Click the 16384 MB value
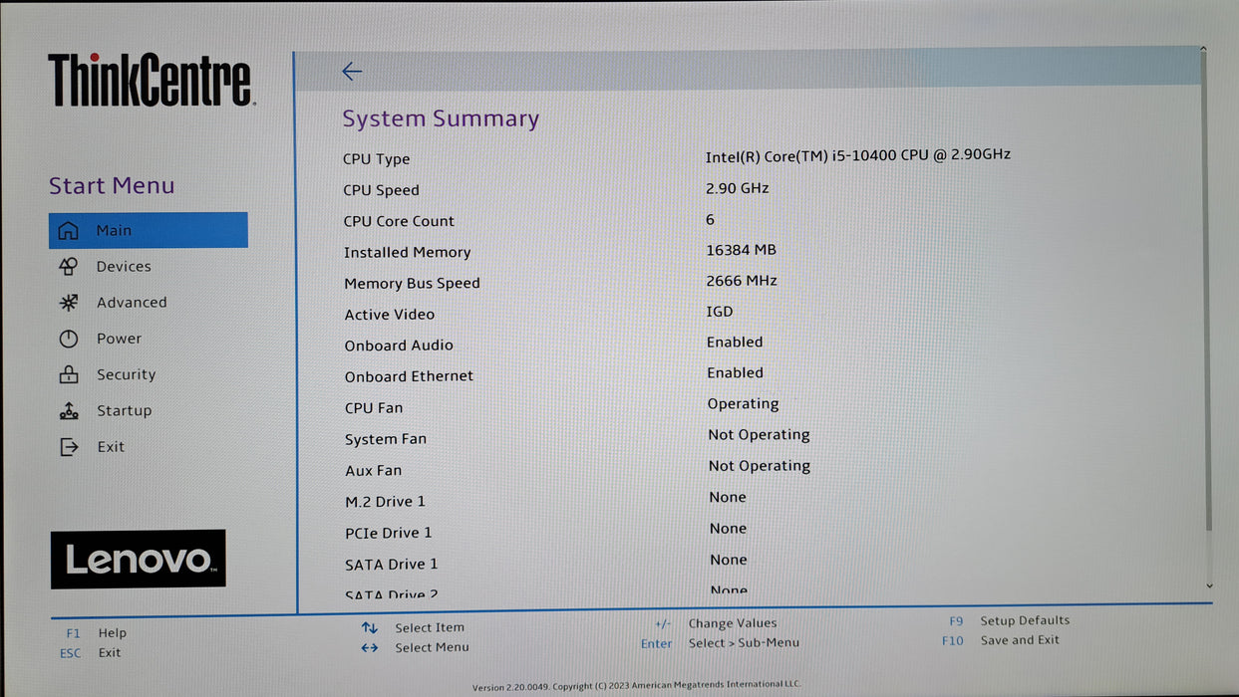The image size is (1239, 697). click(741, 250)
